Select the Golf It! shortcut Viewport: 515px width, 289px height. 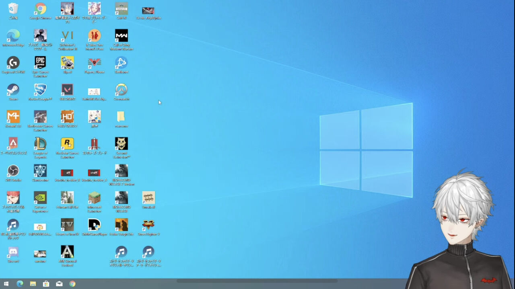tap(122, 9)
